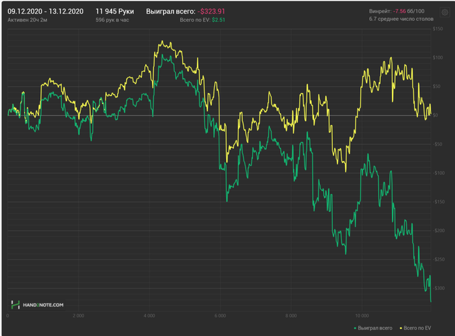Click the 10 000 x-axis label
The width and height of the screenshot is (455, 336).
click(x=362, y=316)
